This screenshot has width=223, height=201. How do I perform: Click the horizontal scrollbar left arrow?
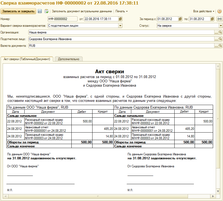pos(6,196)
